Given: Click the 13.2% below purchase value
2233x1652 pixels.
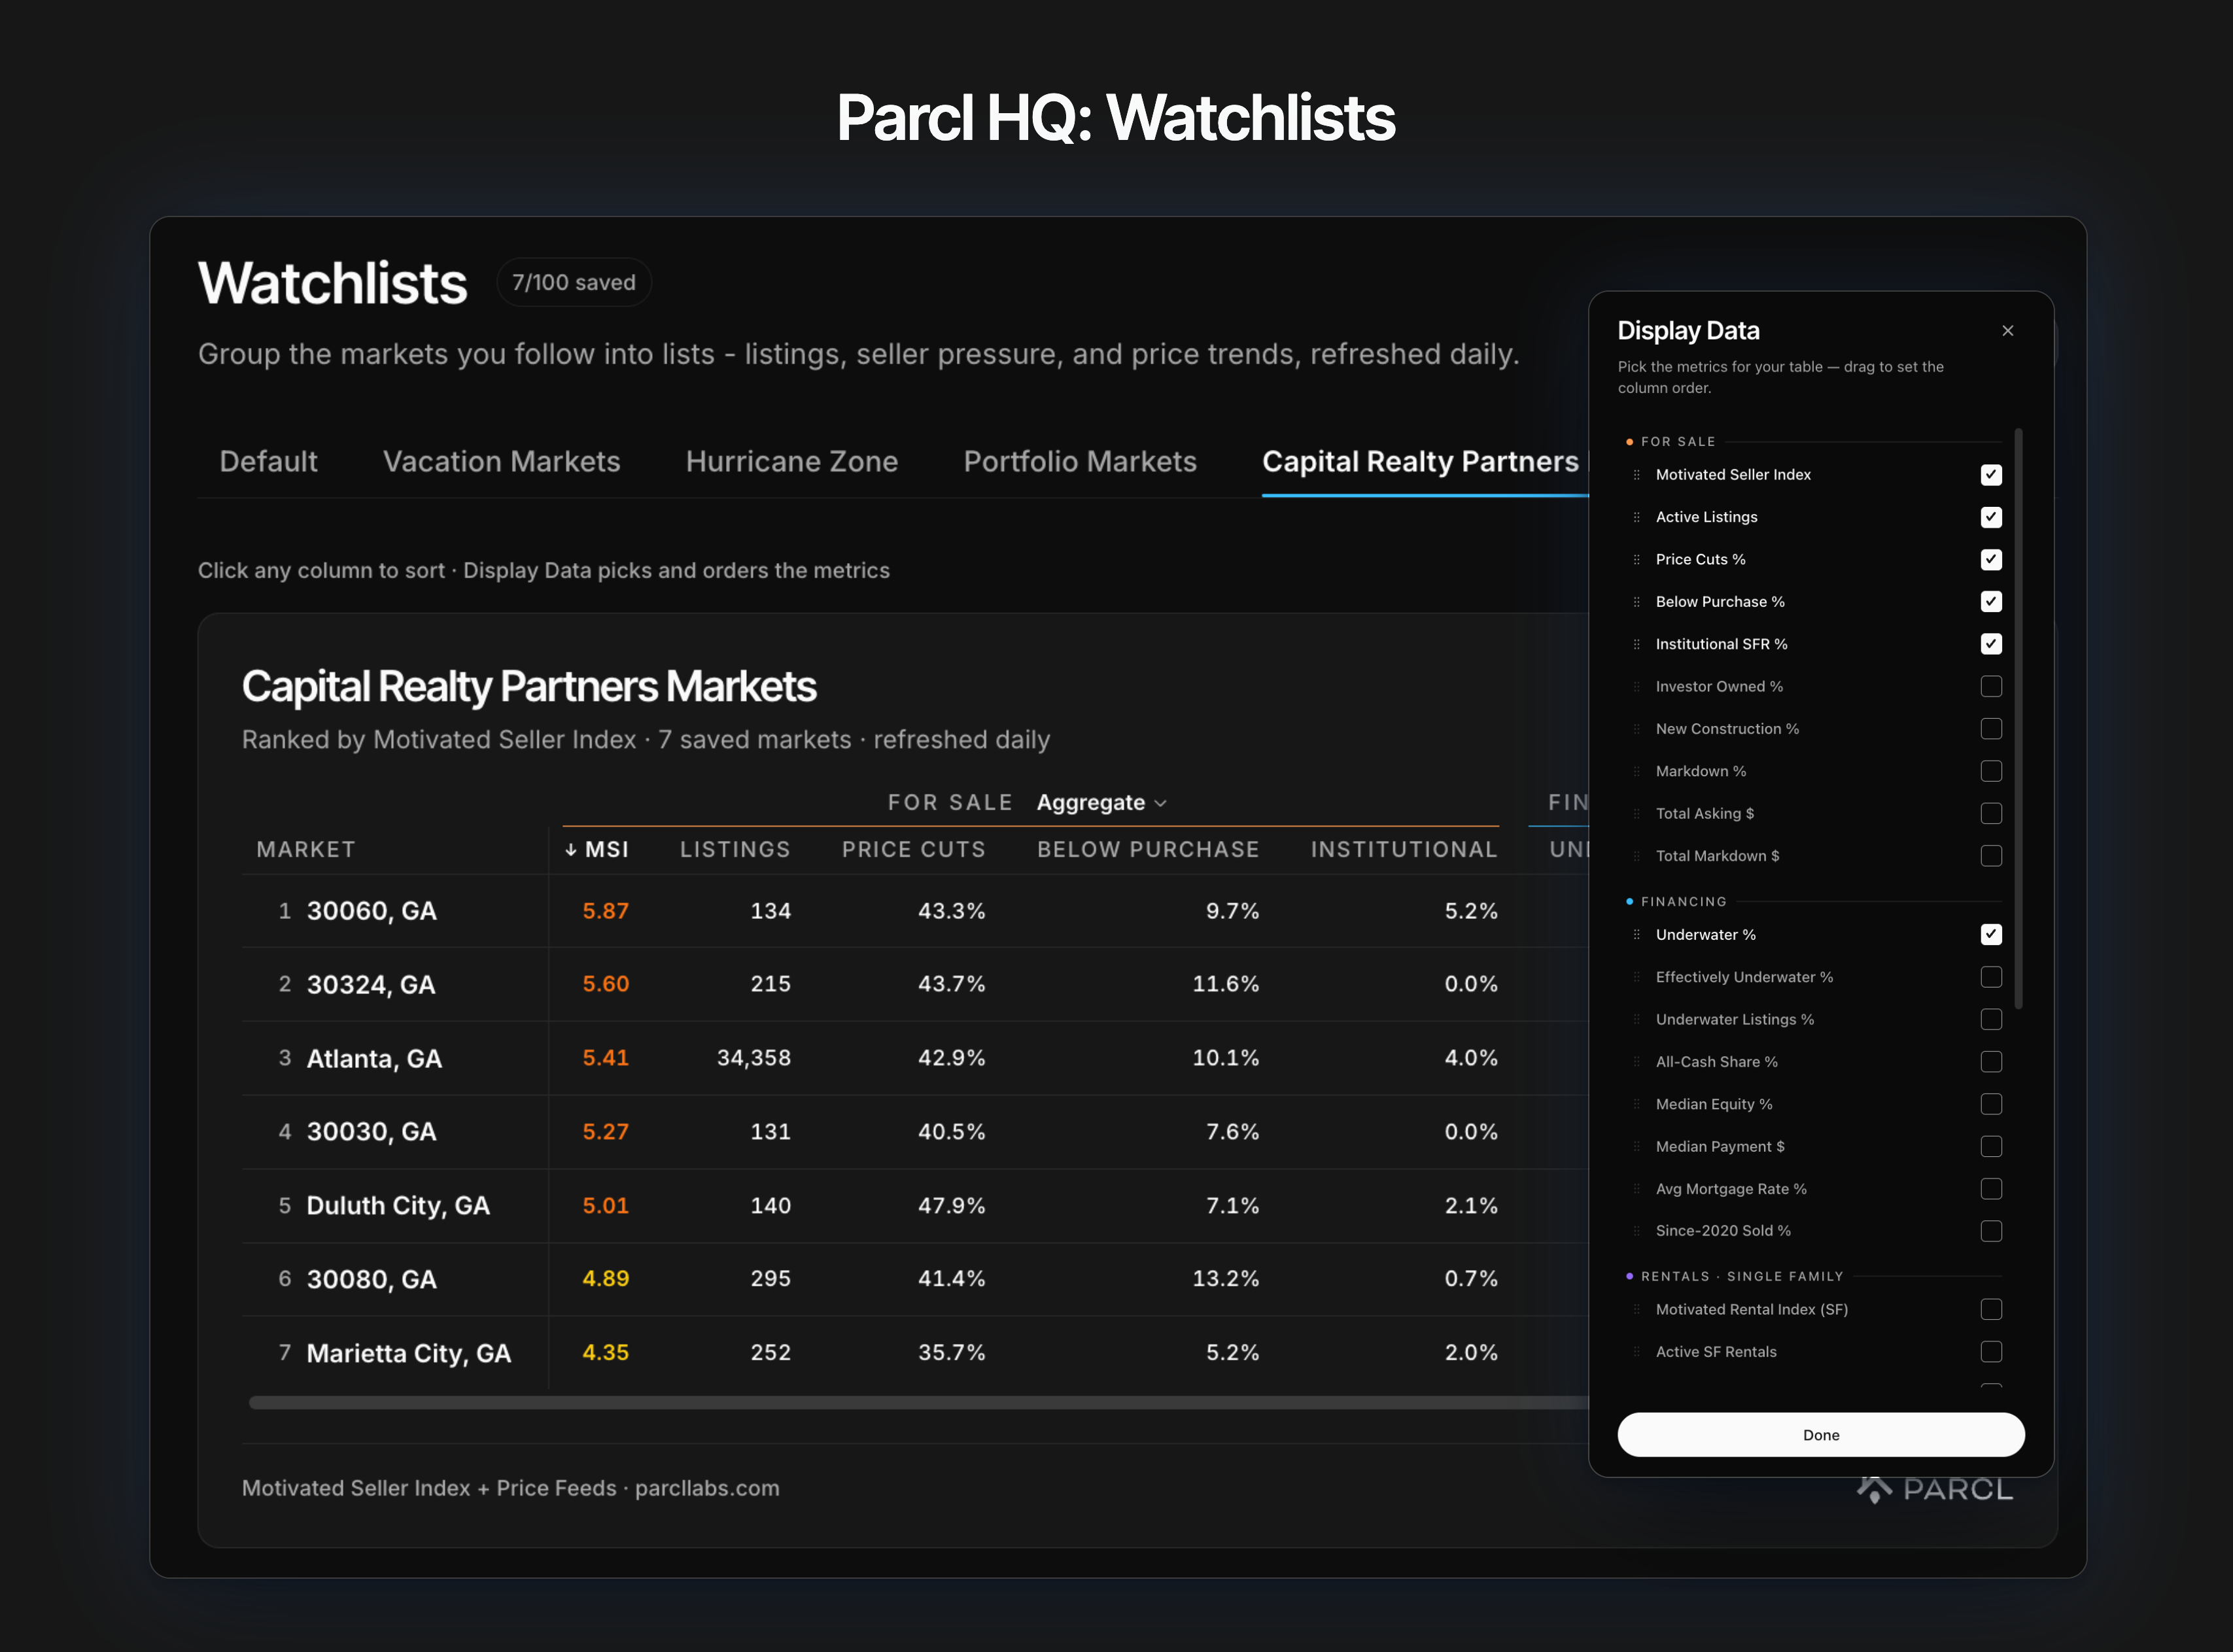Looking at the screenshot, I should (1226, 1279).
